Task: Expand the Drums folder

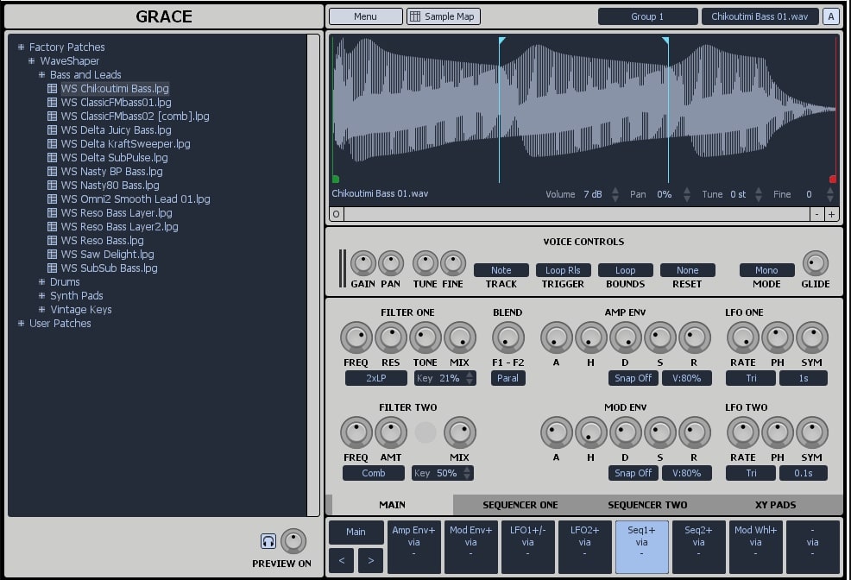Action: click(41, 281)
